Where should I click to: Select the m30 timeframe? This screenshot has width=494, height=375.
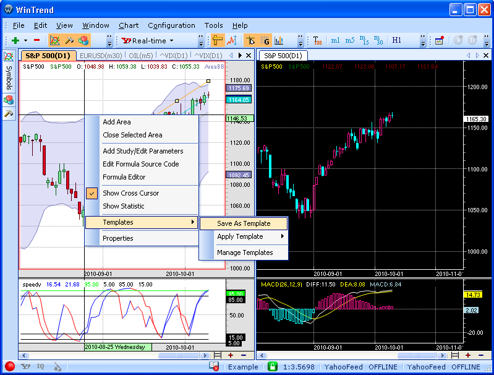point(378,40)
